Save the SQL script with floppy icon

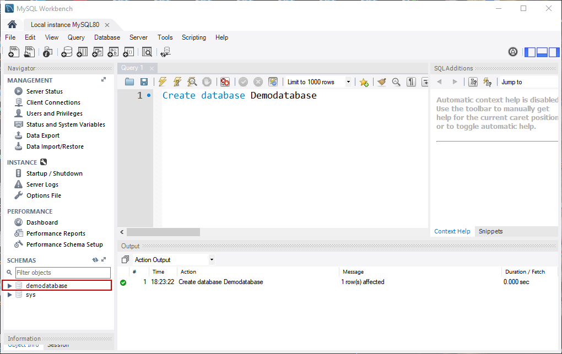(144, 82)
